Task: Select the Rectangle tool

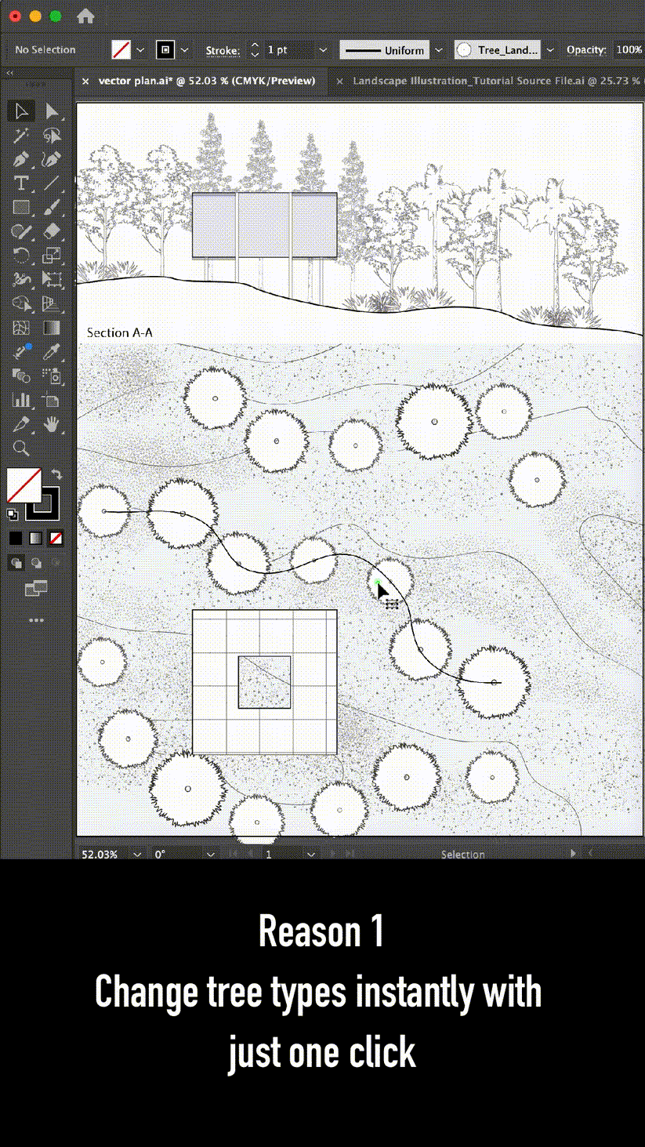Action: tap(21, 208)
